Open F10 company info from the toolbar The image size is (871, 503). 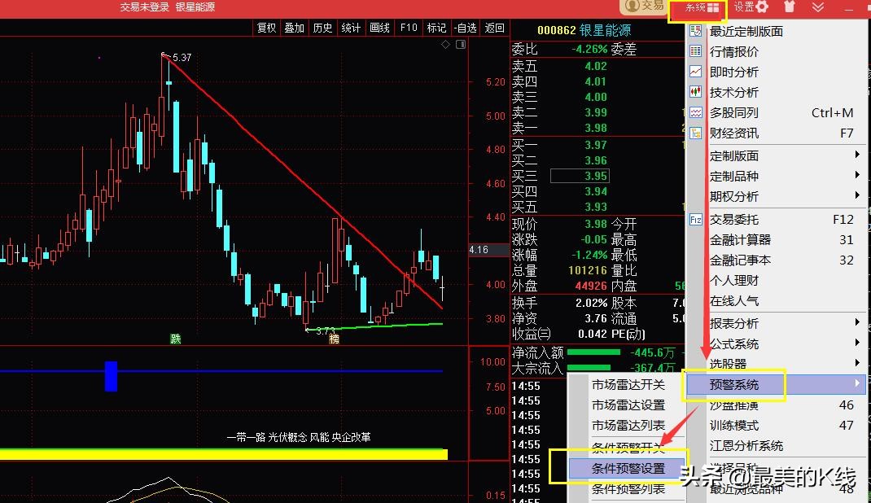[408, 27]
